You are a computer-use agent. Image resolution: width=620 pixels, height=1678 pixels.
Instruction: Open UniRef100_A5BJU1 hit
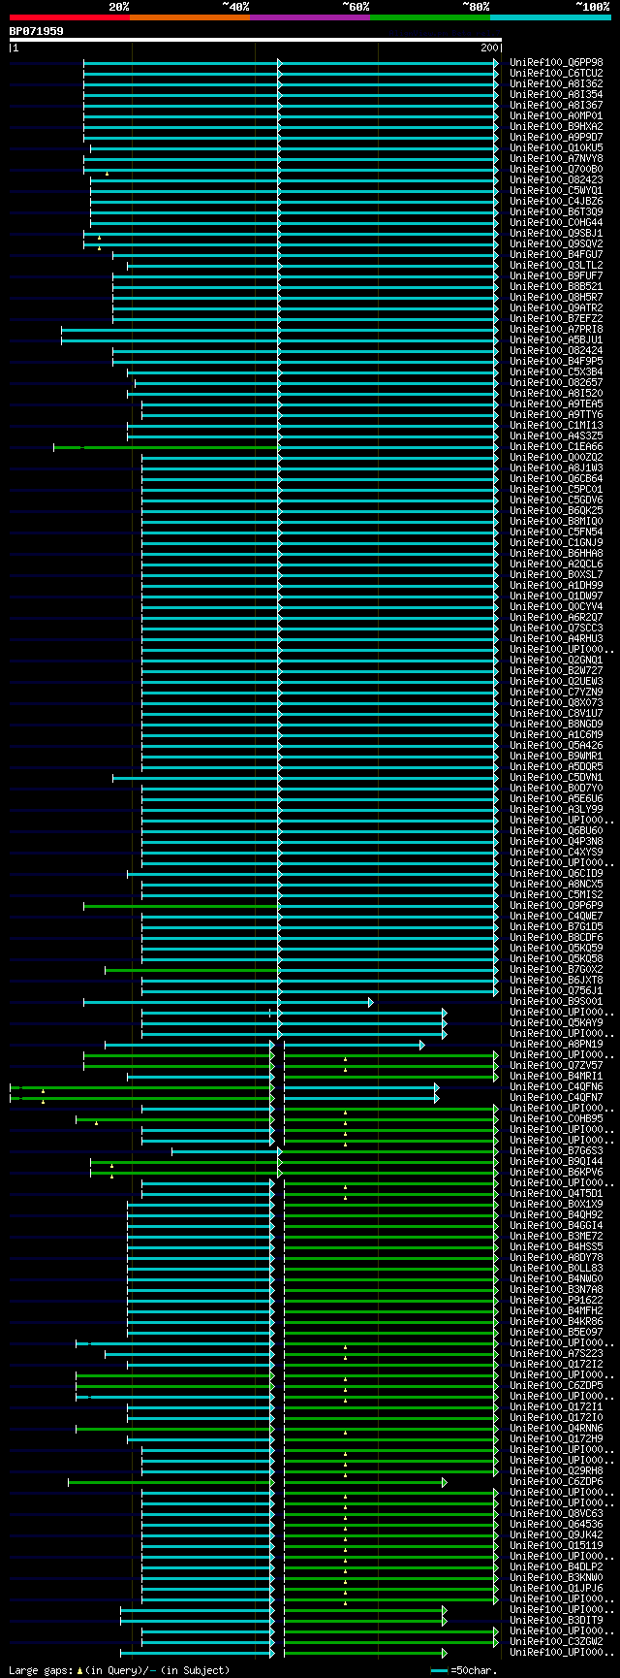coord(556,339)
